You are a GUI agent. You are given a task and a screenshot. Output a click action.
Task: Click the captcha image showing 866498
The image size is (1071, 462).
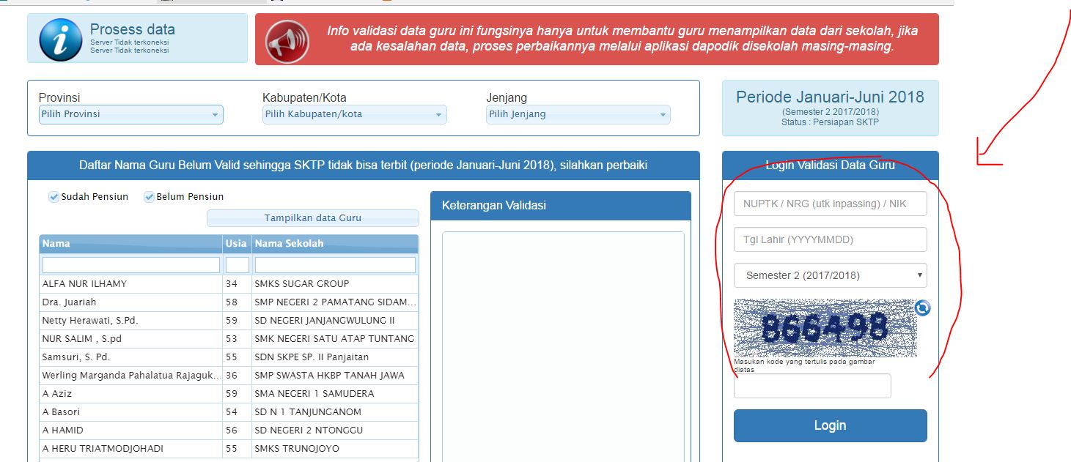coord(825,328)
